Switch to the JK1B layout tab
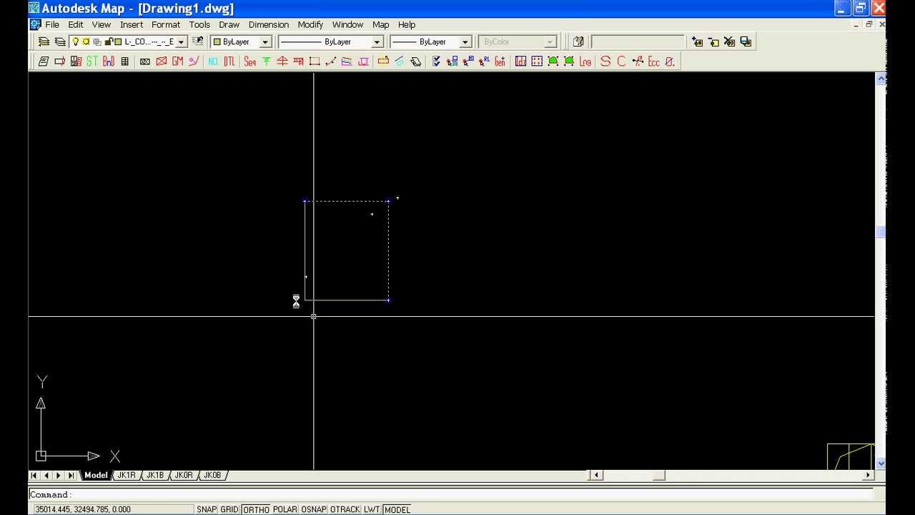The image size is (915, 515). click(x=155, y=475)
